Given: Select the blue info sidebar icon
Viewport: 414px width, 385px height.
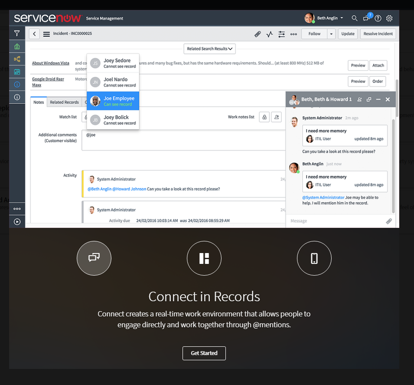Looking at the screenshot, I should pyautogui.click(x=17, y=84).
